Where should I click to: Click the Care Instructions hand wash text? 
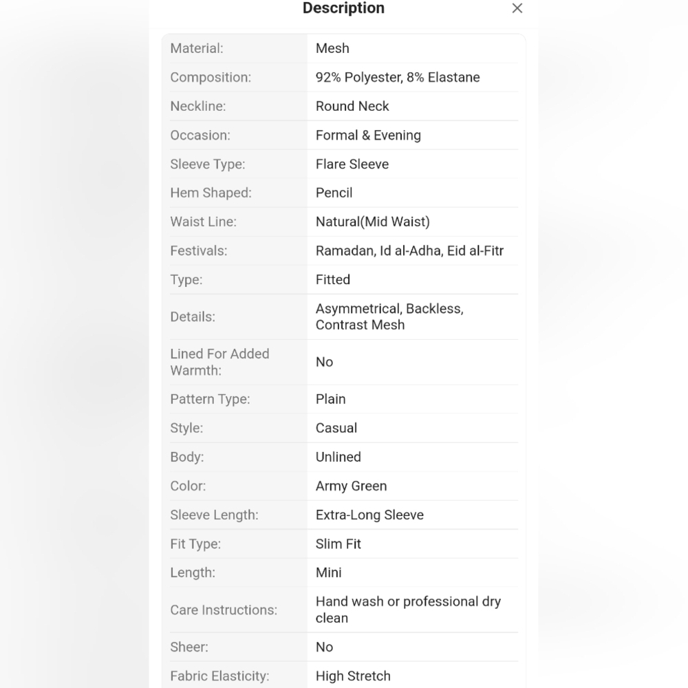coord(408,610)
